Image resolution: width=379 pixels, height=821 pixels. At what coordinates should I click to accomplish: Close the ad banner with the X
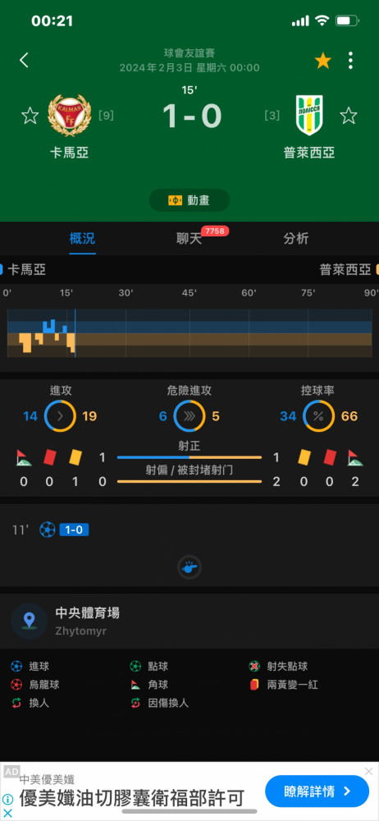tap(368, 772)
